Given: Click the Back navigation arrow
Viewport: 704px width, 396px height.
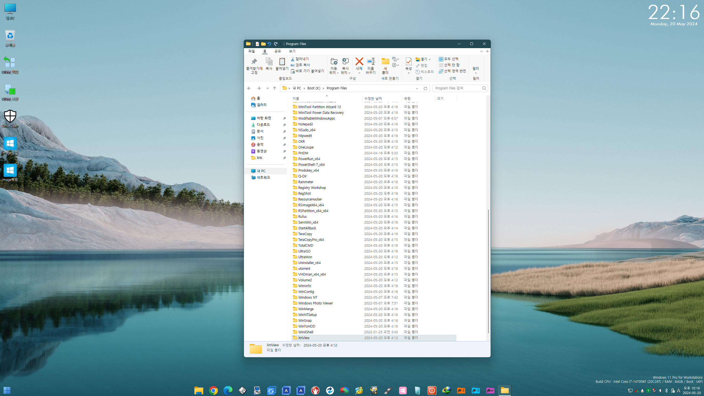Looking at the screenshot, I should tap(249, 88).
